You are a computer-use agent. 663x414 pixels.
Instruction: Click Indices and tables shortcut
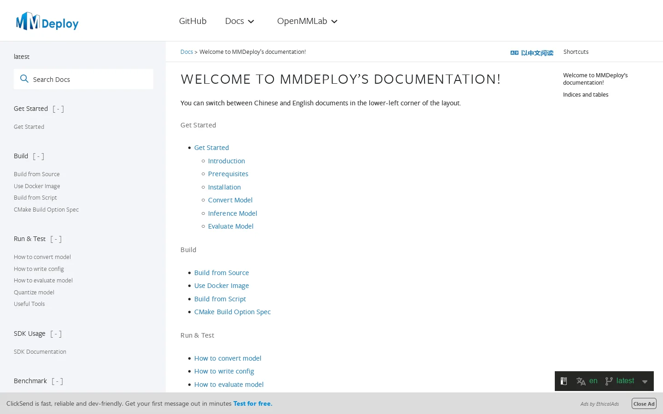tap(586, 95)
